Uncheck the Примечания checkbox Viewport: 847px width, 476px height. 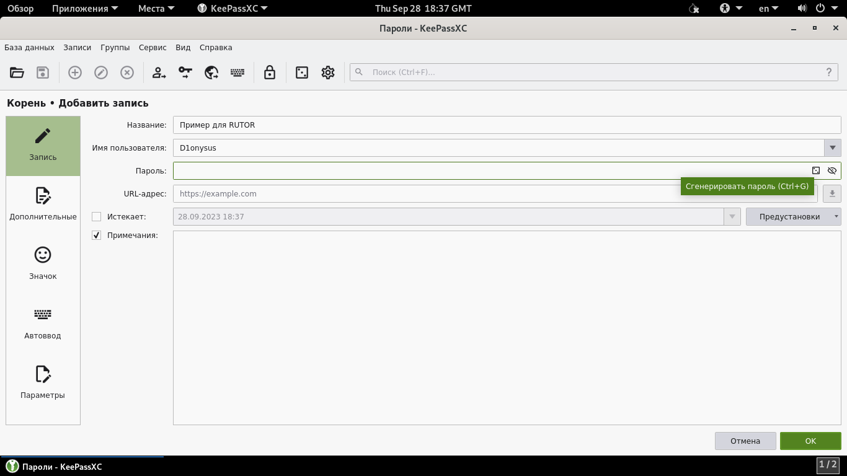(x=96, y=236)
